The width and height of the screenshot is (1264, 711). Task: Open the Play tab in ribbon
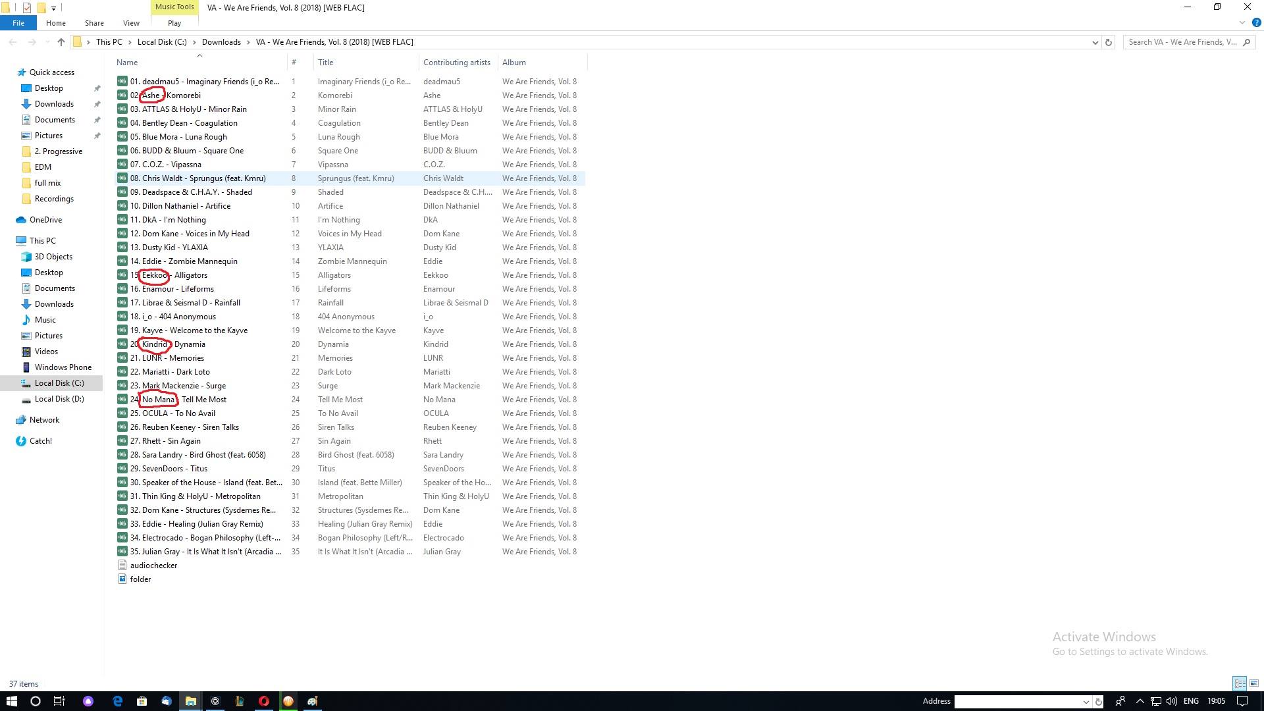point(174,23)
